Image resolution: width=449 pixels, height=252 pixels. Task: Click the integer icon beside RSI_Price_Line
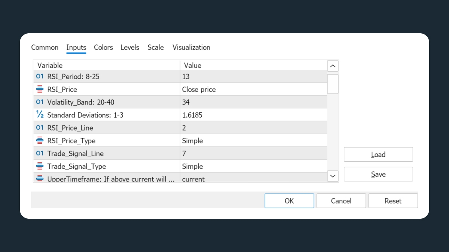(40, 128)
